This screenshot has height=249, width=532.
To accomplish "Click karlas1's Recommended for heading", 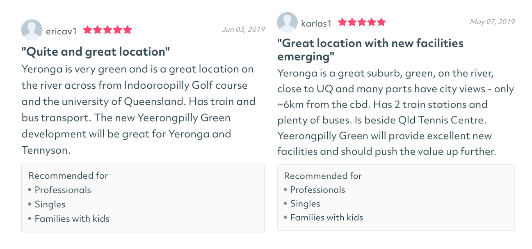I will point(323,176).
